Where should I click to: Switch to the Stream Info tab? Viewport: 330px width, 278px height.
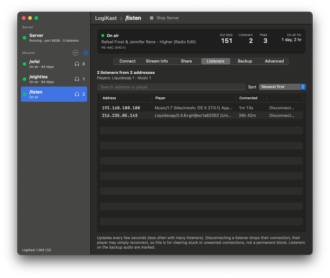click(x=157, y=61)
